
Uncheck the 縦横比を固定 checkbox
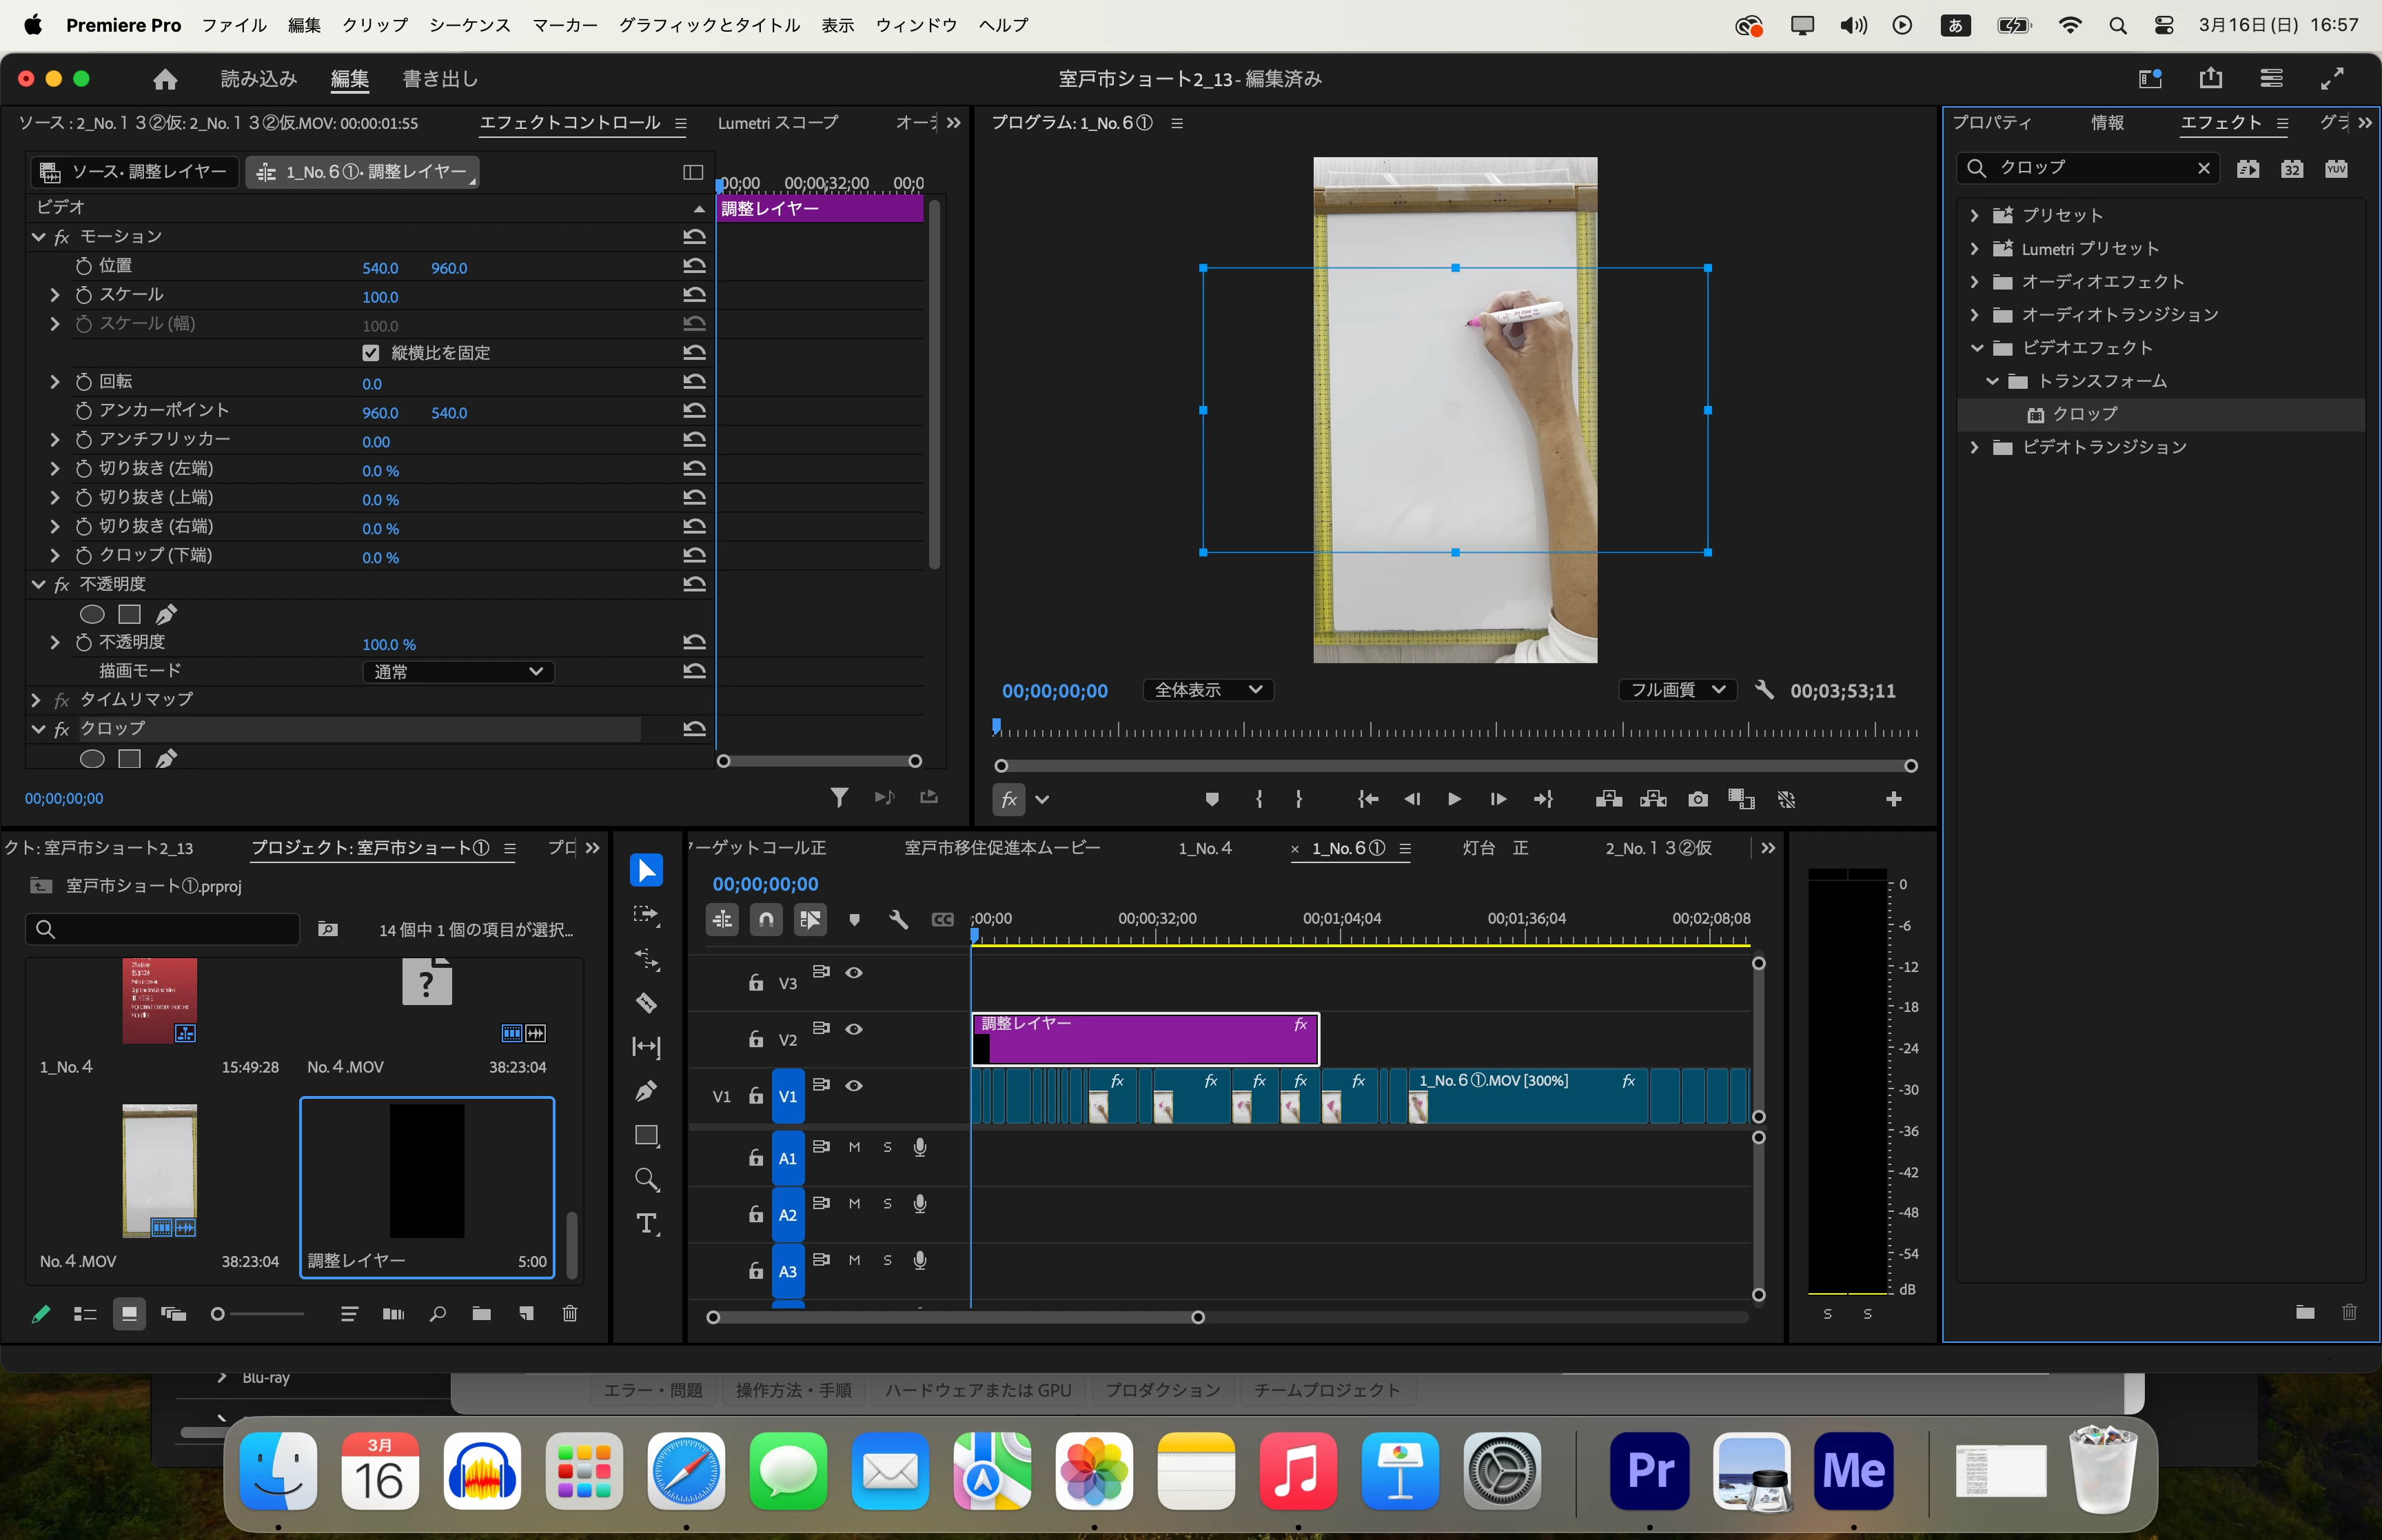point(371,353)
